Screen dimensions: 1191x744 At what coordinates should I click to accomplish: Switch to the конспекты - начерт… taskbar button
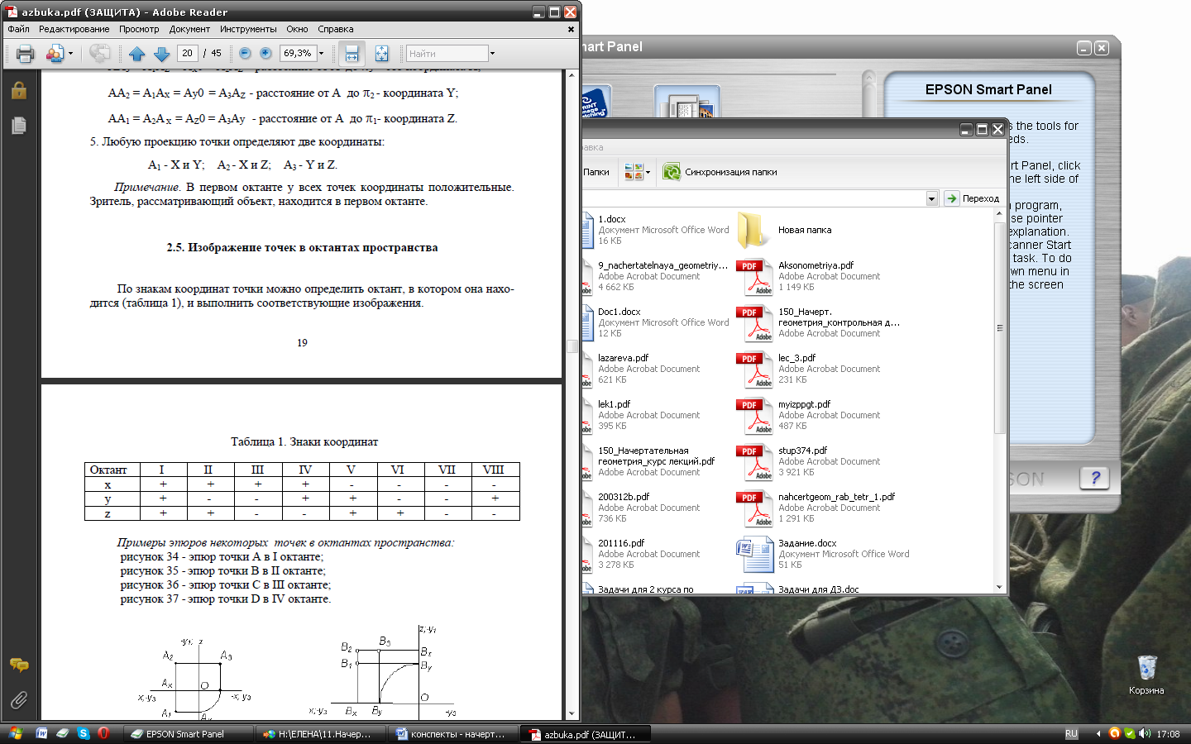coord(452,734)
